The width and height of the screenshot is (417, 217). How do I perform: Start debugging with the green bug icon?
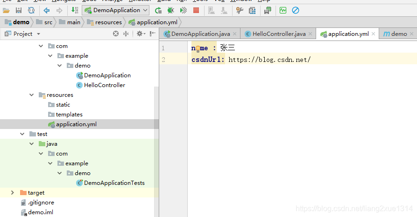pyautogui.click(x=171, y=11)
